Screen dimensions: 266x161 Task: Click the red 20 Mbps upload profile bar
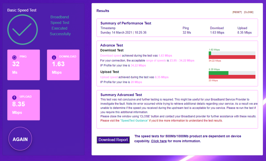[232, 77]
